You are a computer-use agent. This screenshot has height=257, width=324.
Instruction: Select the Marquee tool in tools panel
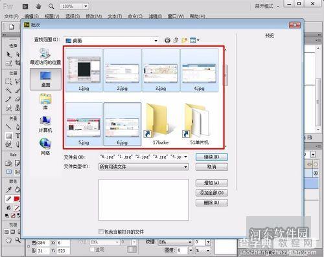point(8,82)
